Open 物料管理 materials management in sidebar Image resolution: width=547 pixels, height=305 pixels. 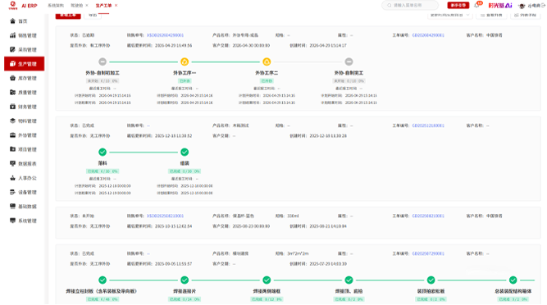[x=24, y=121]
